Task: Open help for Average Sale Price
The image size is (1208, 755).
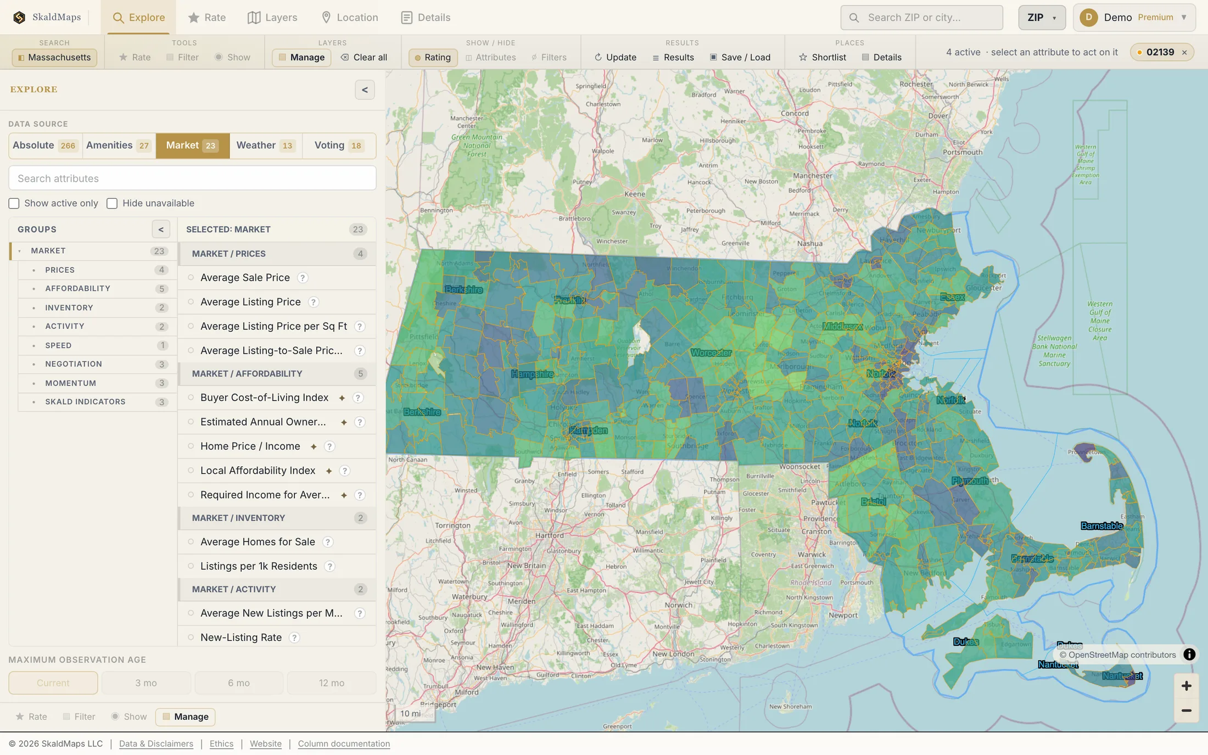Action: coord(303,278)
